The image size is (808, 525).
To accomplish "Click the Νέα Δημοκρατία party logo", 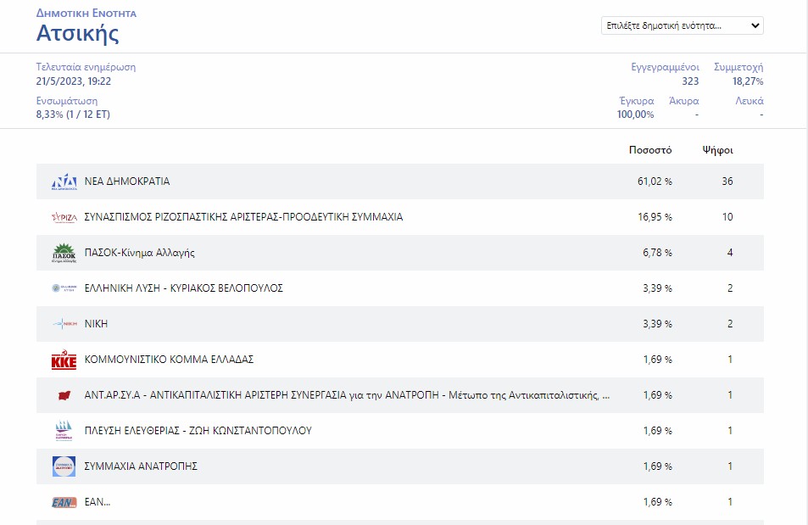I will coord(64,182).
